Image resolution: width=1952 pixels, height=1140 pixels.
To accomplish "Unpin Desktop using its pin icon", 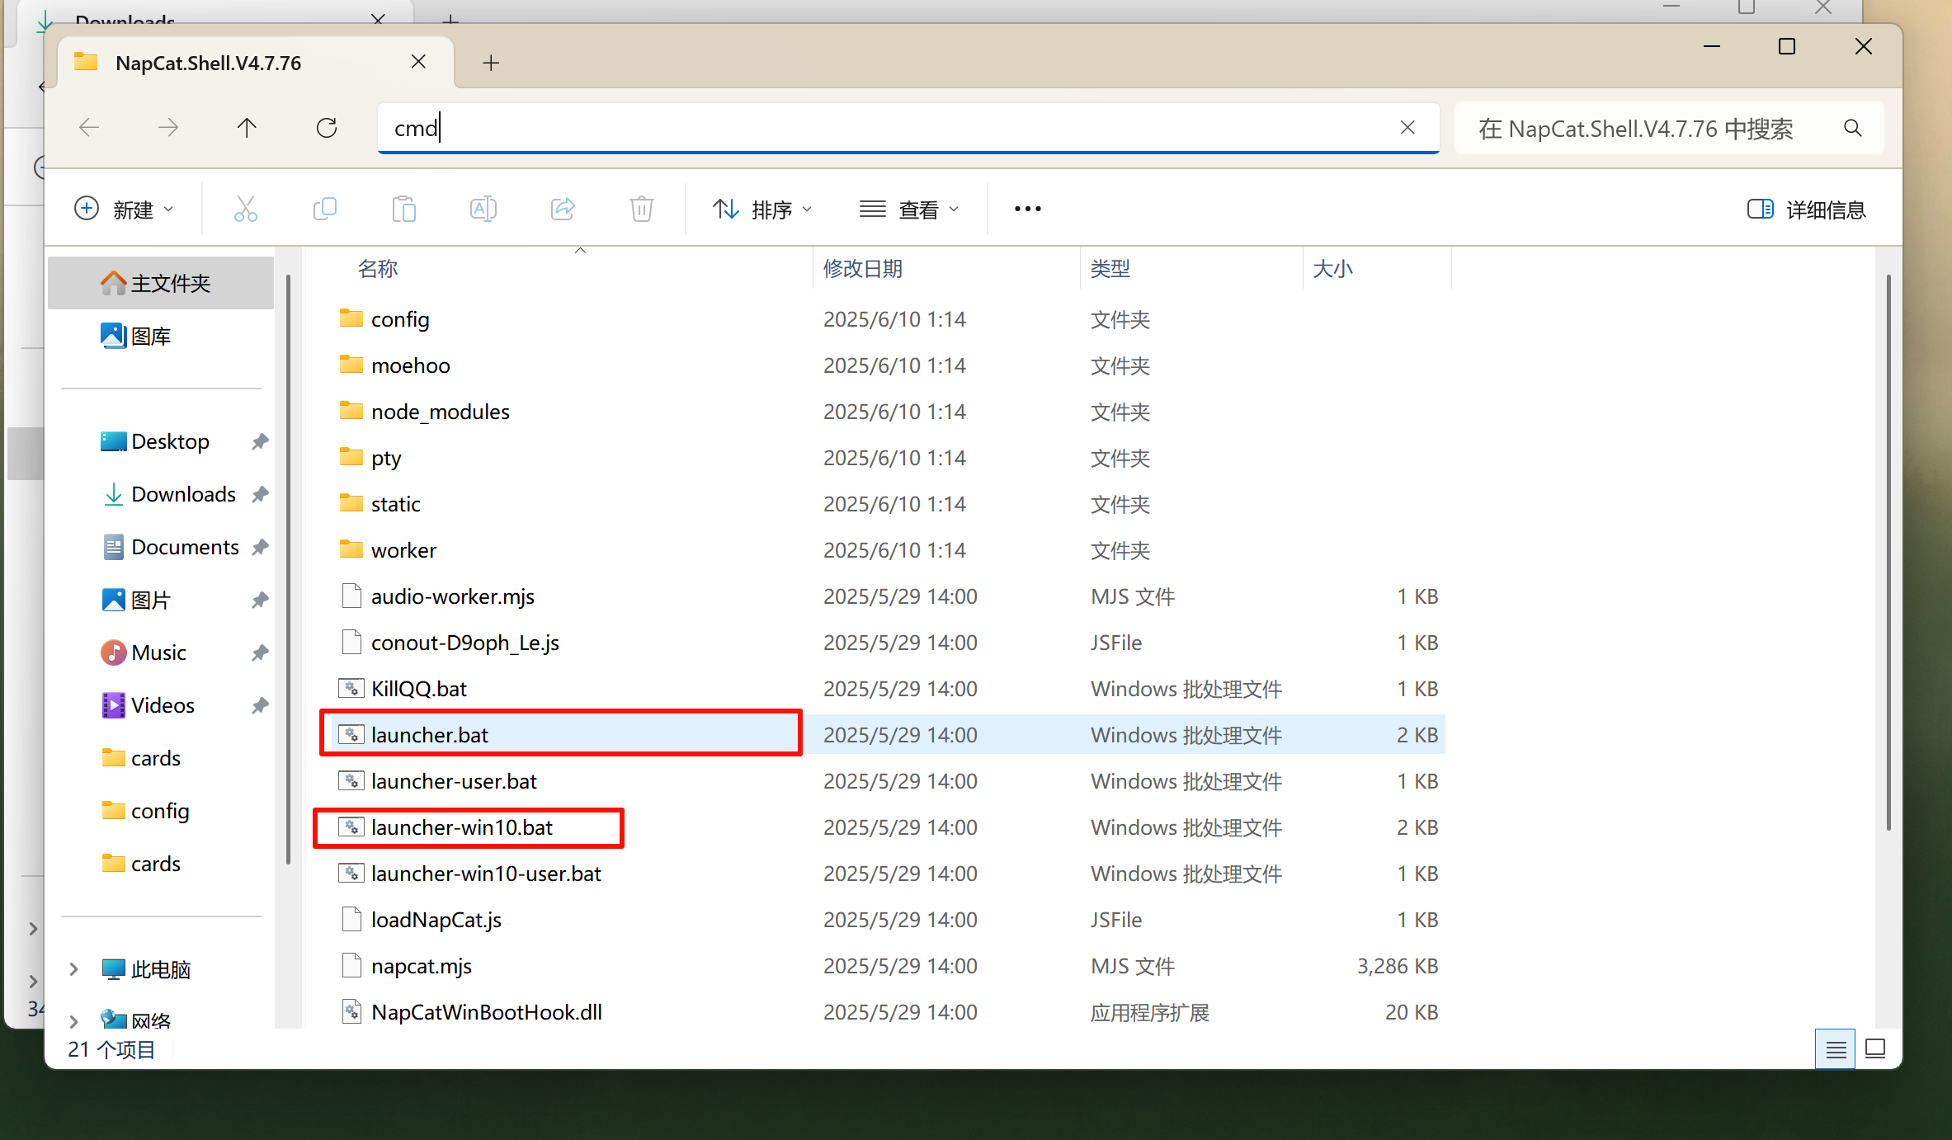I will point(260,441).
